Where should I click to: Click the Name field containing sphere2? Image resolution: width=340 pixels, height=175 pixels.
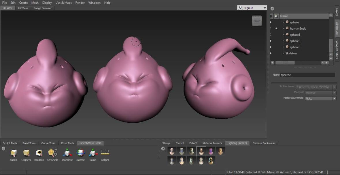307,75
